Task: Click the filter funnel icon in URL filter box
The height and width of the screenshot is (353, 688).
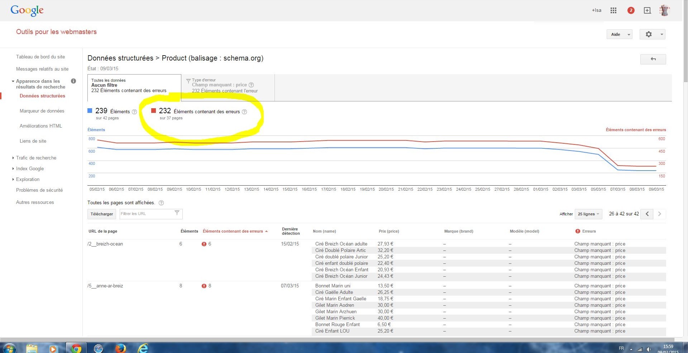Action: pyautogui.click(x=177, y=213)
